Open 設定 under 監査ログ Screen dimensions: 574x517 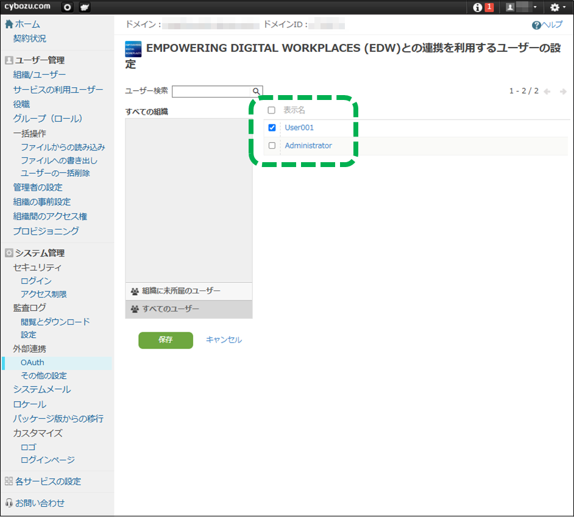tap(29, 335)
